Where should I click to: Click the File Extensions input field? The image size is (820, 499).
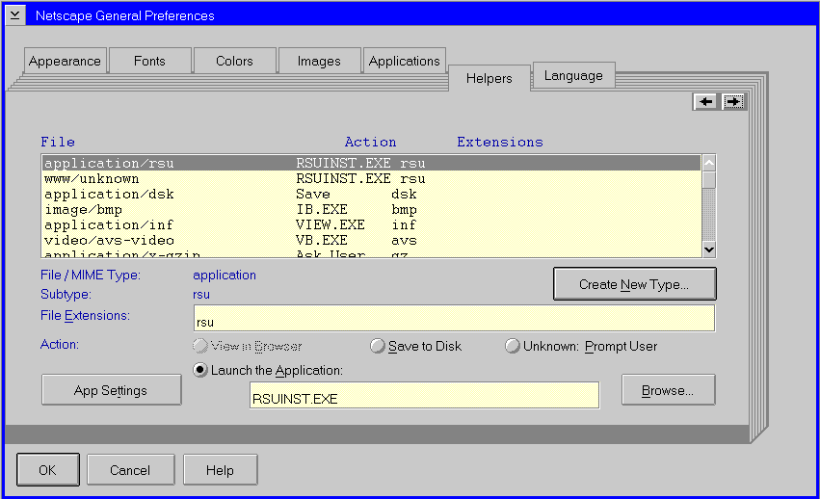(x=454, y=319)
